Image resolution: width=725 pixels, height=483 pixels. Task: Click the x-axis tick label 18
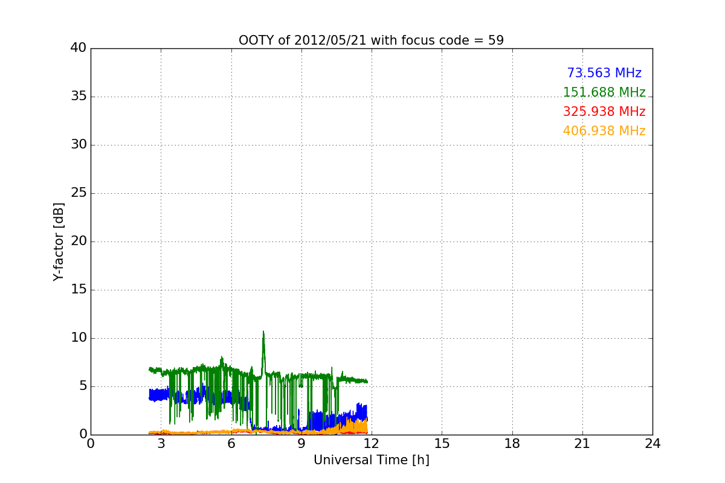(512, 443)
